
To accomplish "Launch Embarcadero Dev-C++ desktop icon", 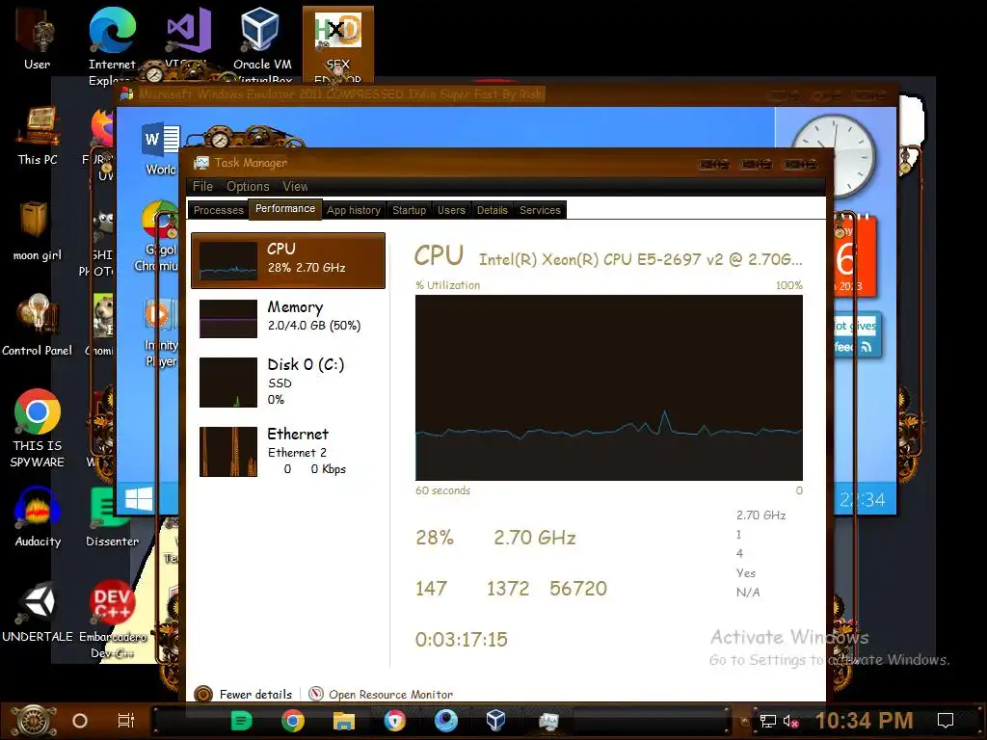I will point(112,620).
